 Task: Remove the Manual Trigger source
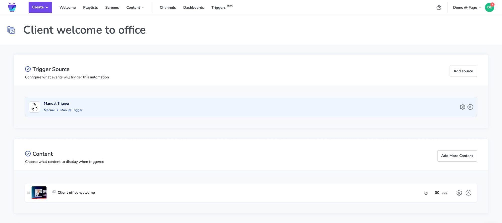tap(470, 107)
